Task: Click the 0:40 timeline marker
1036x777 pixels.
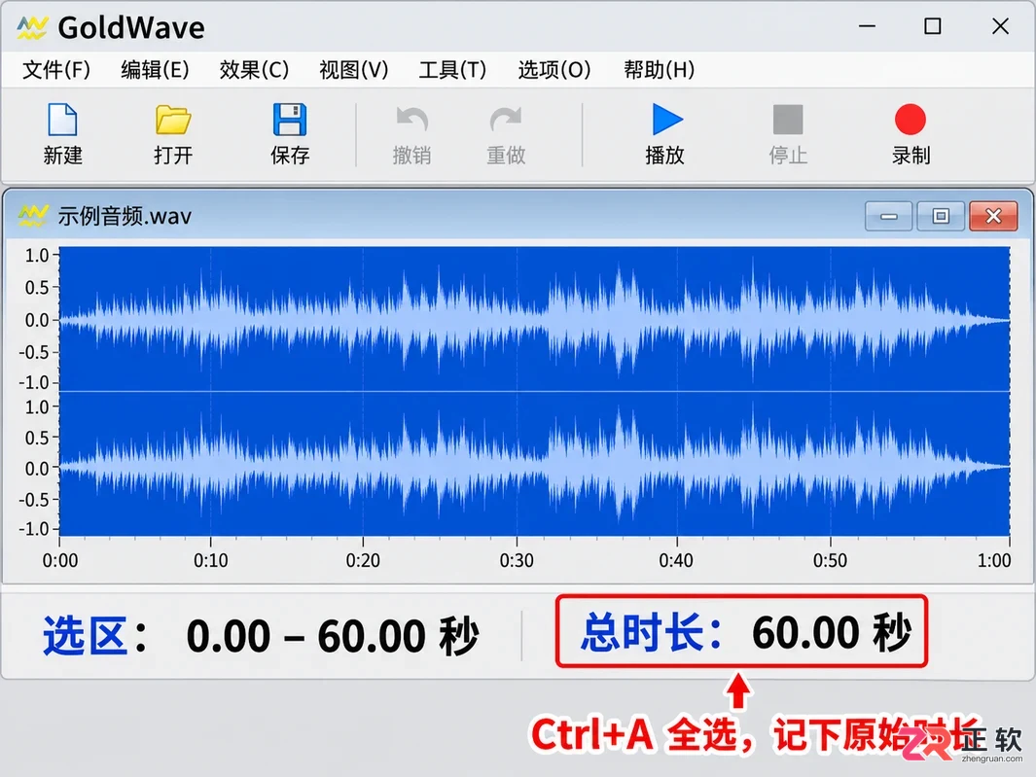Action: pyautogui.click(x=676, y=560)
